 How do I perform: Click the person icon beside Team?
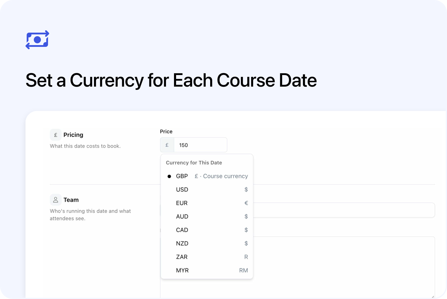pos(56,200)
